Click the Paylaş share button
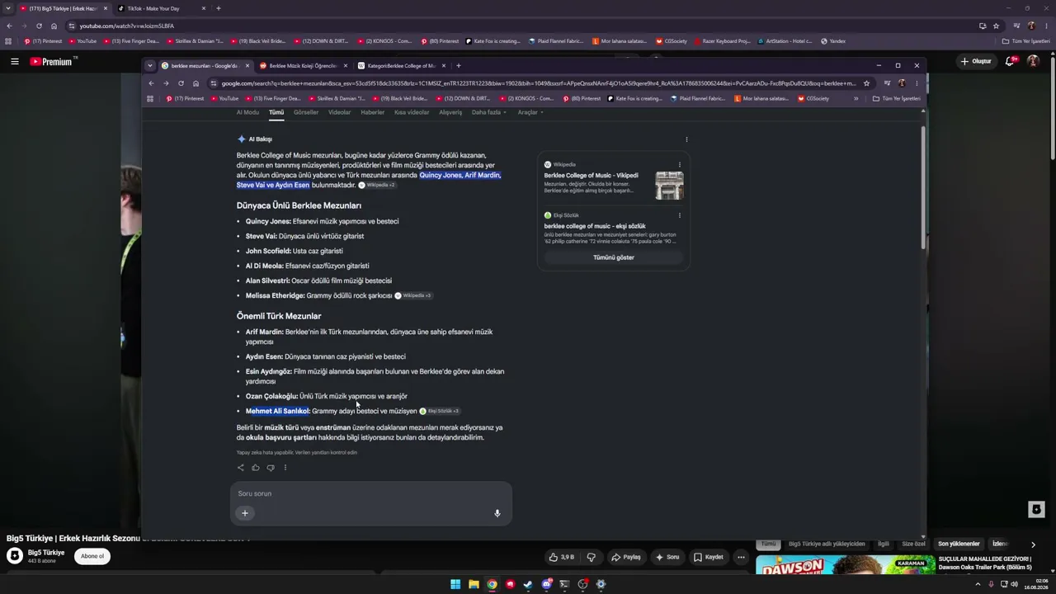Viewport: 1056px width, 594px height. tap(626, 557)
